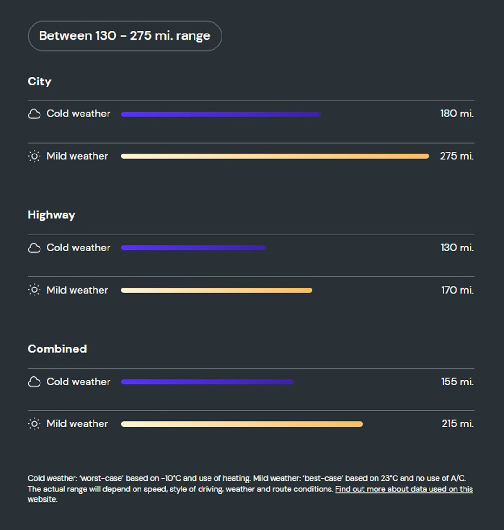The width and height of the screenshot is (504, 530).
Task: Open 'Find out more about data' link
Action: click(403, 489)
